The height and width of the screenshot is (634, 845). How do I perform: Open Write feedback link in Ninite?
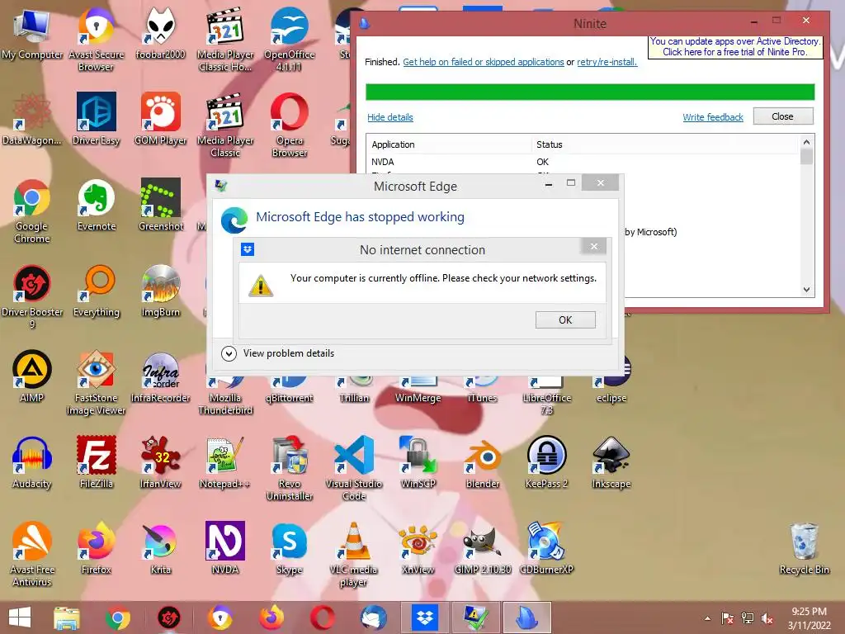pos(712,117)
